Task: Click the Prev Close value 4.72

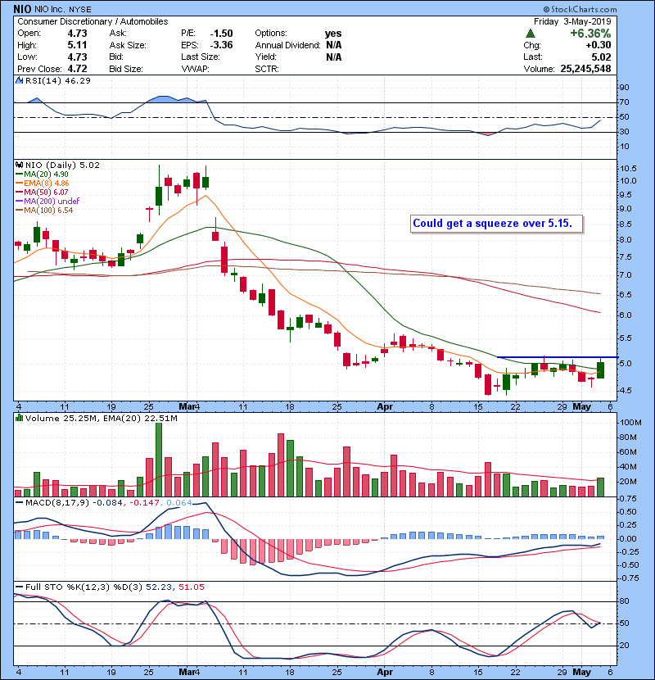Action: click(x=77, y=69)
